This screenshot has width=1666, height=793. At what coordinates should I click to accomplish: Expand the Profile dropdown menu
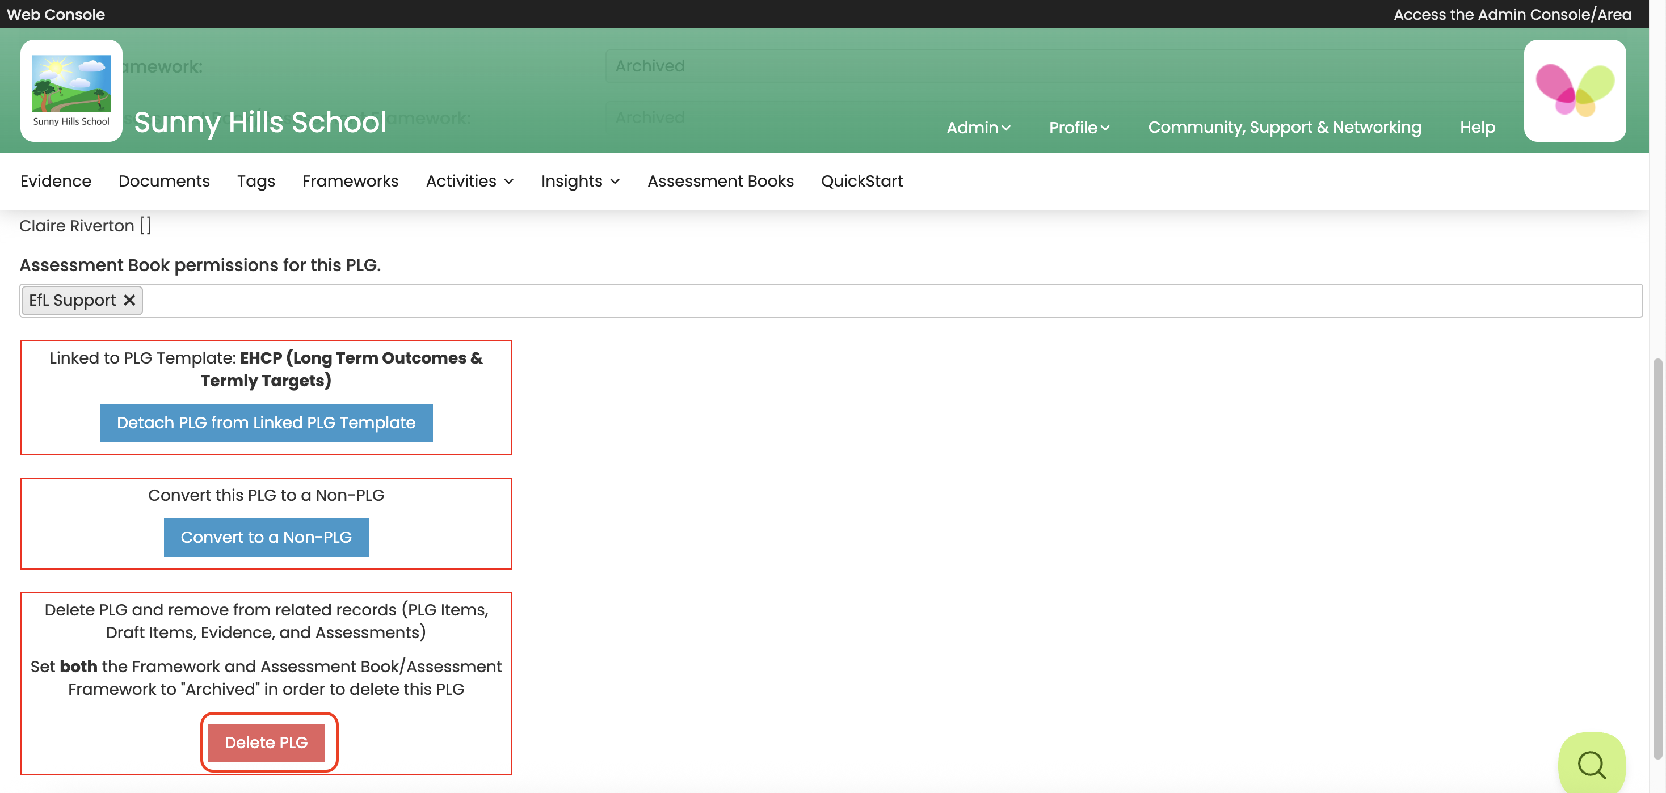[1078, 127]
